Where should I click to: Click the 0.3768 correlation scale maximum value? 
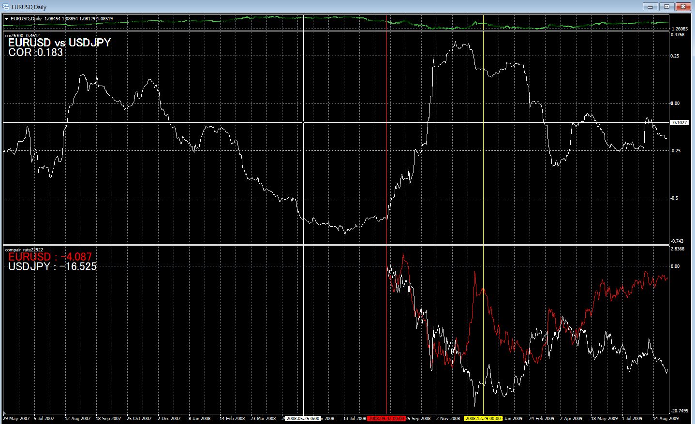click(678, 35)
